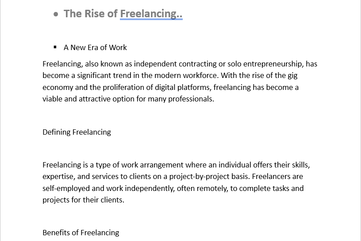Click the word 'Rise' in the heading
361x241 pixels.
click(x=95, y=13)
